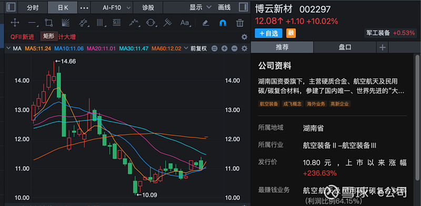Select the 日K chart tab
Viewport: 421px width, 206px height.
pos(63,8)
